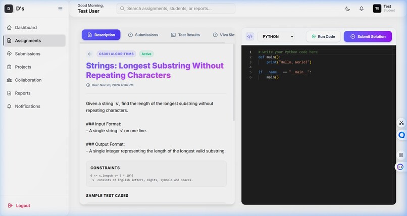Open the PYTHON language dropdown
Screen dimensions: 407x216
click(276, 36)
